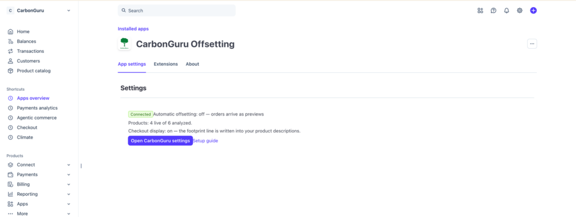Open the notifications bell icon
The height and width of the screenshot is (217, 576).
(507, 11)
